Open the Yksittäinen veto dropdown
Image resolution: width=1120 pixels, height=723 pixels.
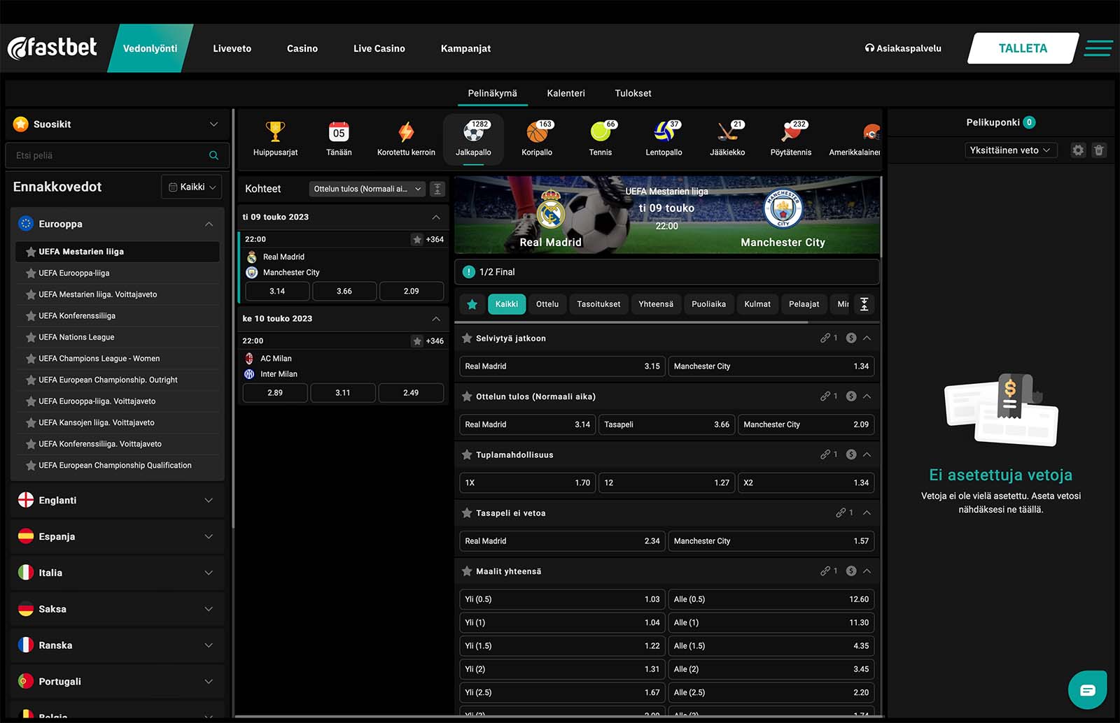(x=1010, y=150)
